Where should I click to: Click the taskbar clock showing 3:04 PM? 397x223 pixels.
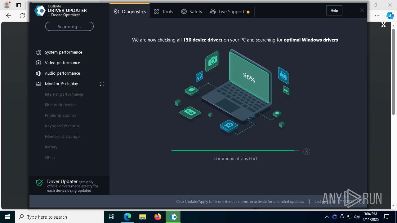[370, 217]
